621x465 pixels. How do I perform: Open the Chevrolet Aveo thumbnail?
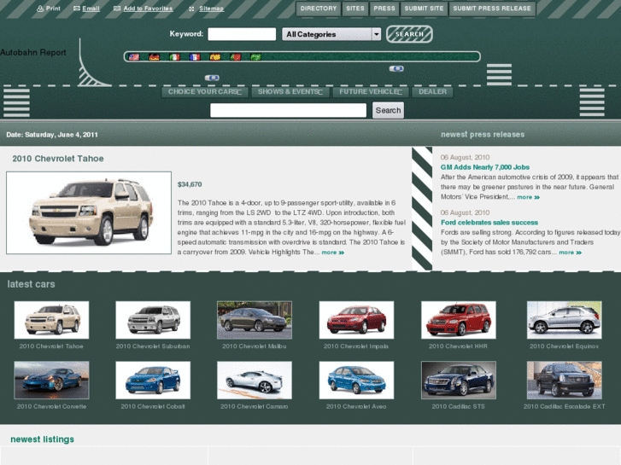[x=356, y=381]
